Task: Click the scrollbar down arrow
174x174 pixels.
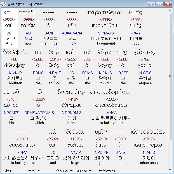Action: [170, 170]
